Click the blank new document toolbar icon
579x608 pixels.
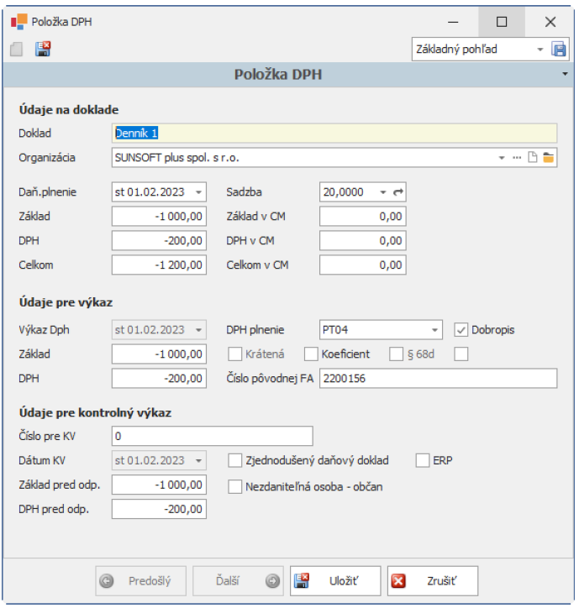[17, 50]
